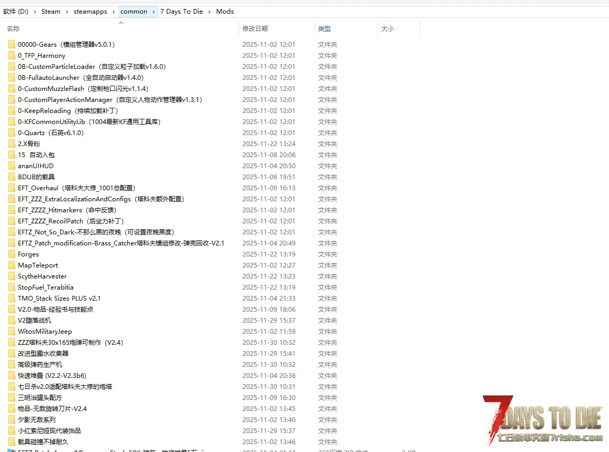Select the 0_TFP_Harmony folder icon
Image resolution: width=609 pixels, height=452 pixels.
click(12, 56)
